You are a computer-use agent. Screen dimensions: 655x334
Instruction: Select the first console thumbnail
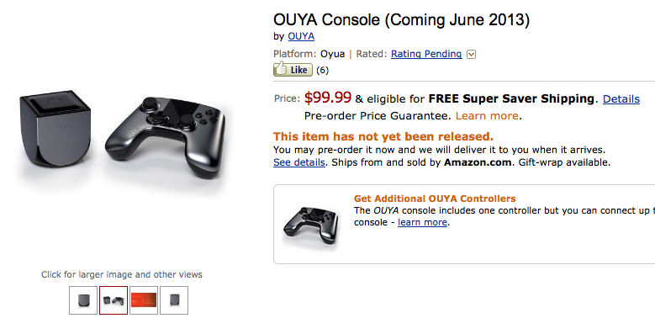83,300
